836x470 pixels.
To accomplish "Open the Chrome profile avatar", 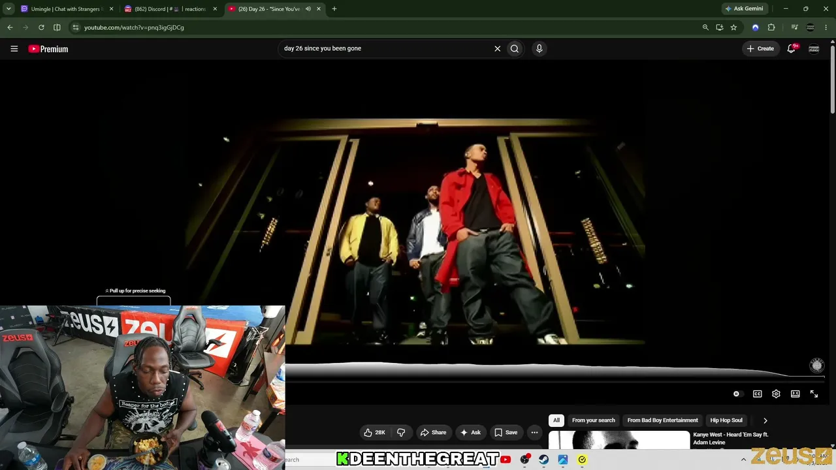I will click(811, 27).
